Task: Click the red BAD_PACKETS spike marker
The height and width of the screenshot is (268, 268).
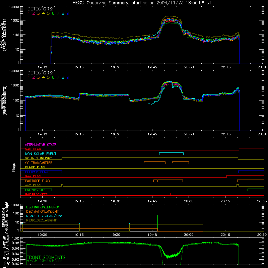Action: pos(170,194)
